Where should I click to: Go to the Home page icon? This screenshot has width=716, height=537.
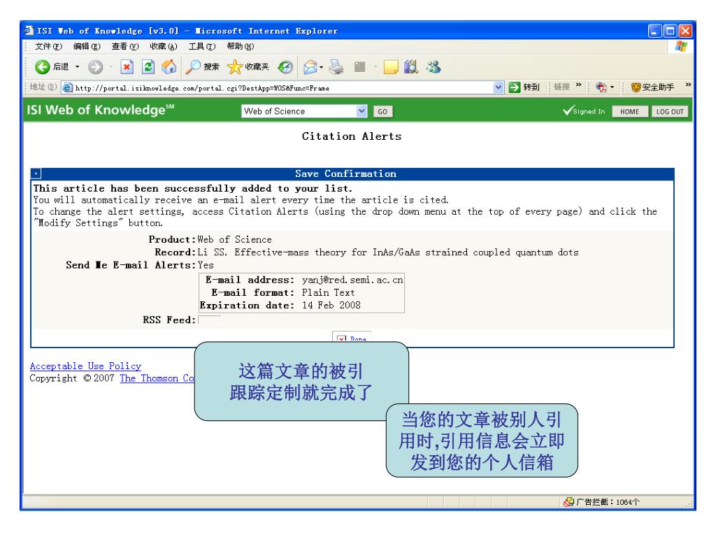click(169, 67)
